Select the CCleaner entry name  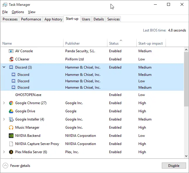22,59
